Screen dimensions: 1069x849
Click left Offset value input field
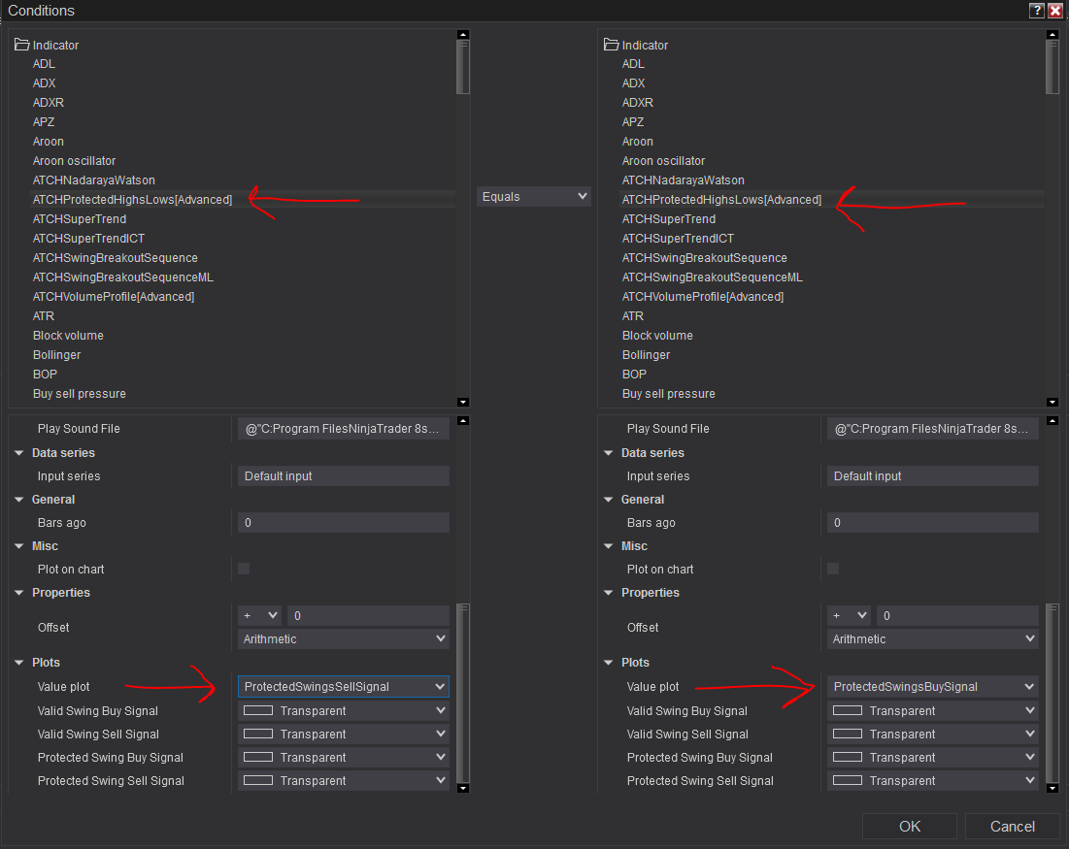click(368, 615)
